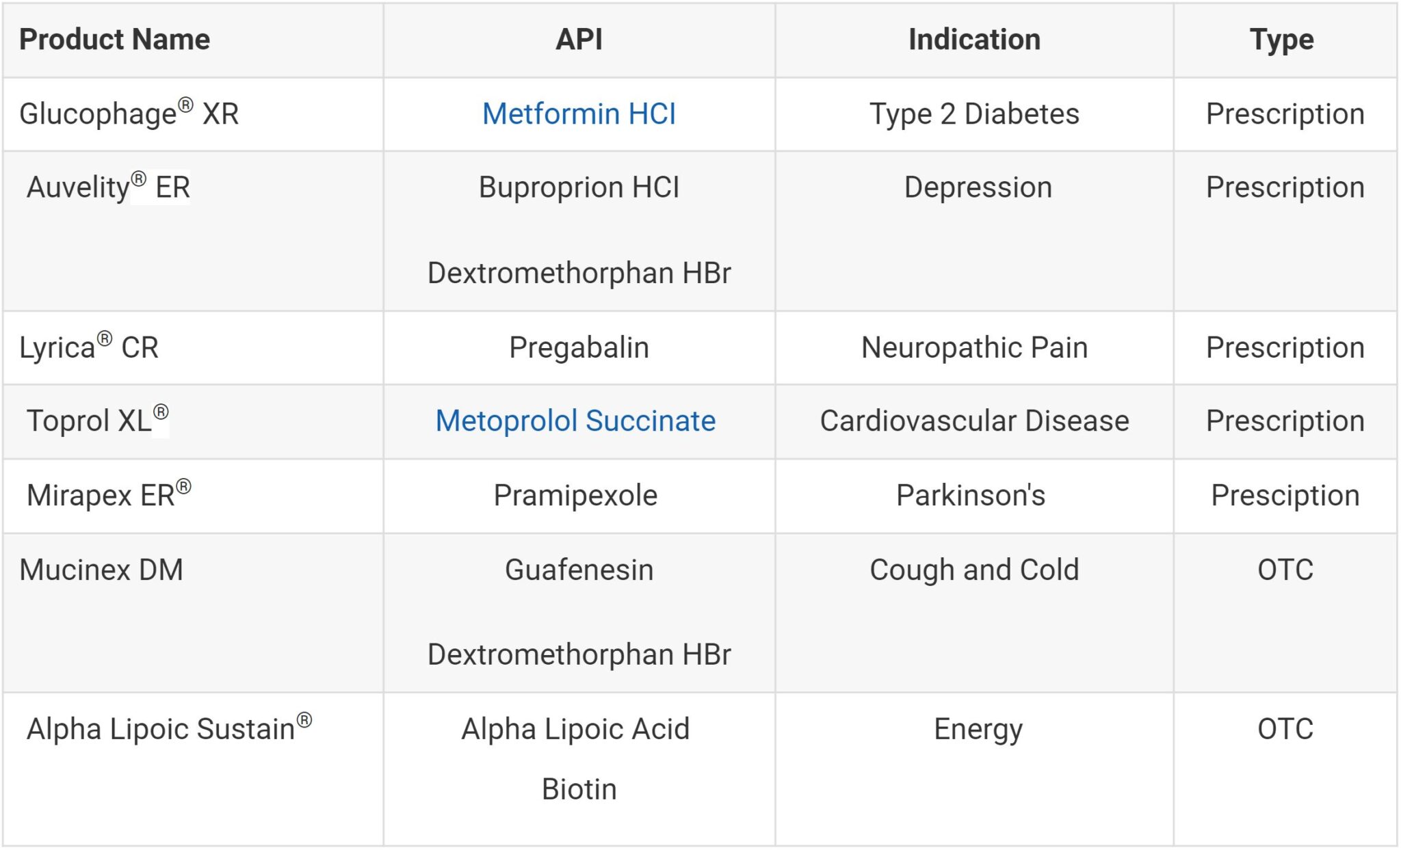
Task: Click the Type column header
Action: coord(1281,40)
